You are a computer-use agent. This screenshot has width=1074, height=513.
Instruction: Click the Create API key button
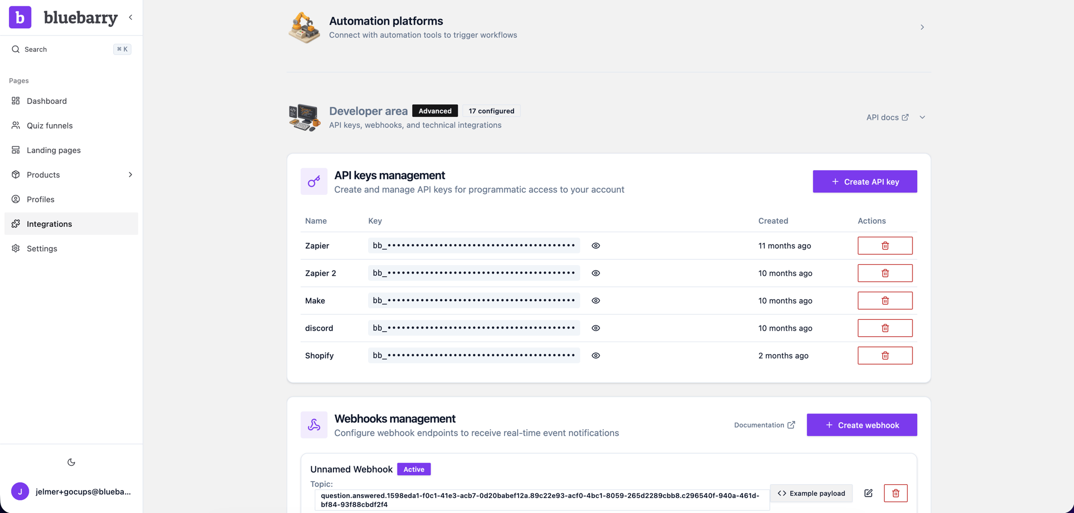coord(864,181)
